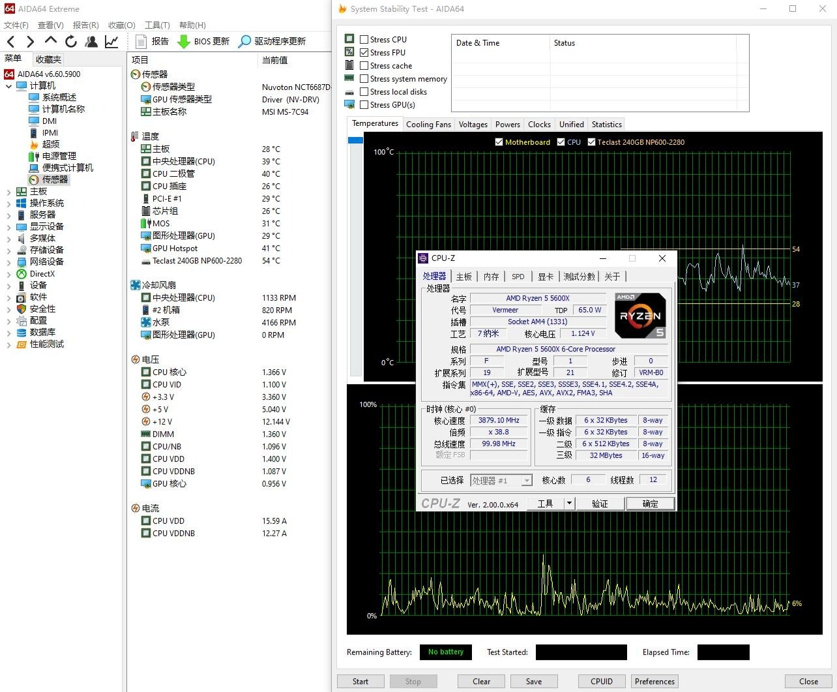Open the driver update magnifier icon
The image size is (837, 692).
pyautogui.click(x=244, y=41)
